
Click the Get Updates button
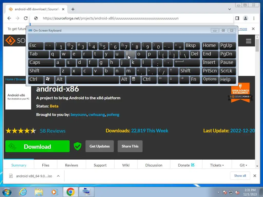(100, 146)
